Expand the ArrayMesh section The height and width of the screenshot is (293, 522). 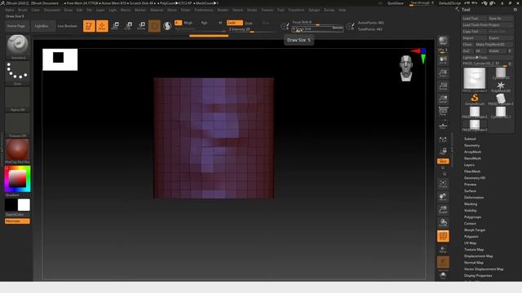pyautogui.click(x=472, y=152)
